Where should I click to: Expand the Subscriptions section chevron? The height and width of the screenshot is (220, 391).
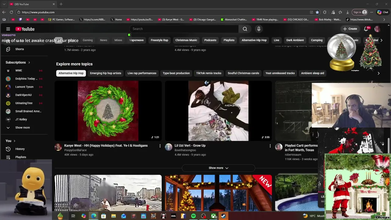(x=29, y=62)
